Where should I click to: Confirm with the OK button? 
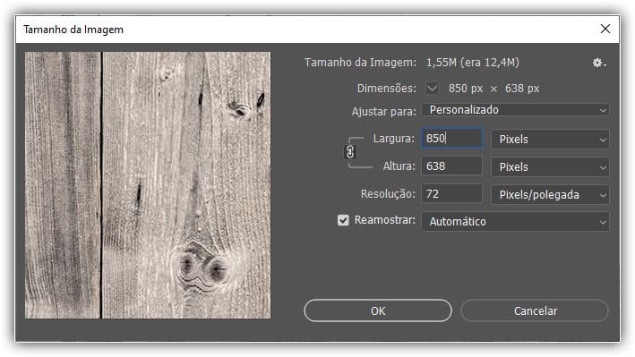378,310
